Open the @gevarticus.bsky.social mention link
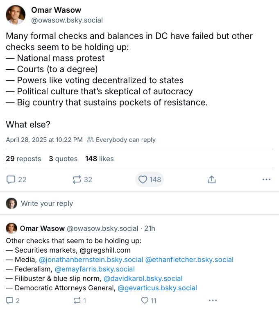 click(157, 288)
